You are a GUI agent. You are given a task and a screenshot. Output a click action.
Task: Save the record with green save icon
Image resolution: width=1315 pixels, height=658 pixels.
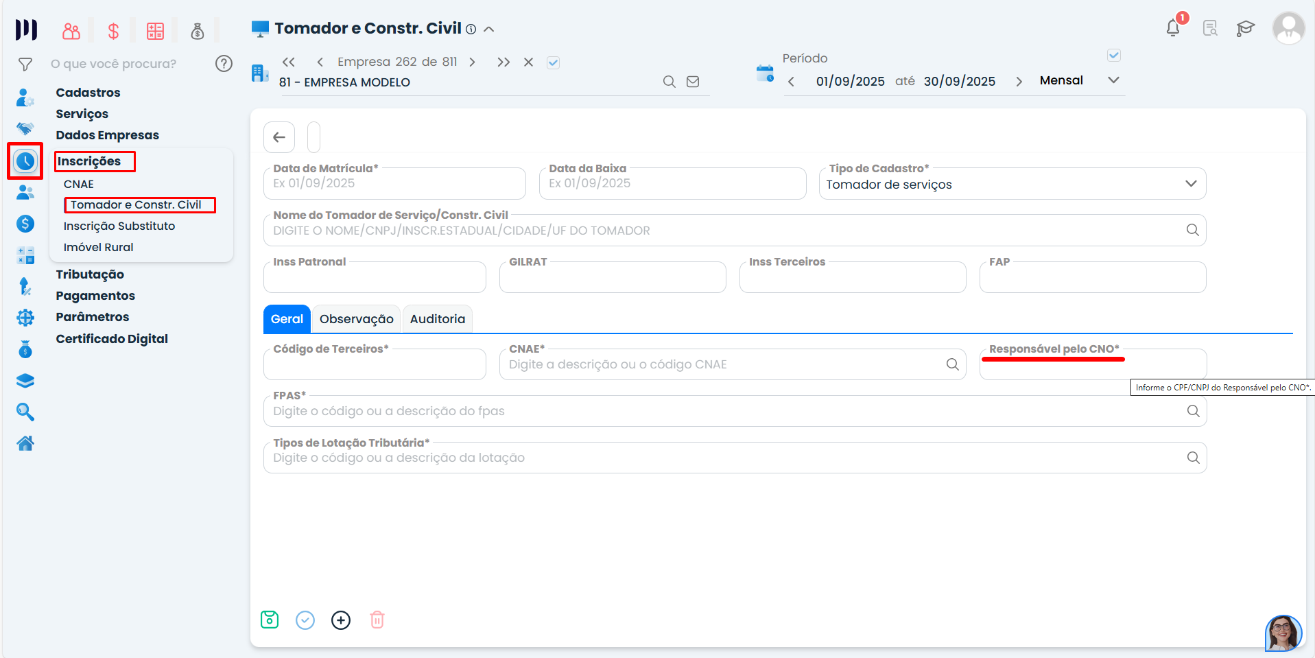click(270, 620)
